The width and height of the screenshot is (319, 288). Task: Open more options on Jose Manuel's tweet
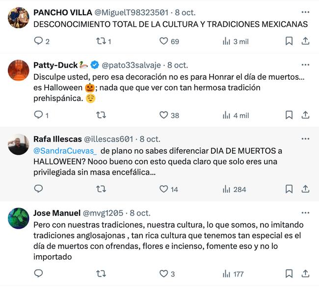pos(305,213)
